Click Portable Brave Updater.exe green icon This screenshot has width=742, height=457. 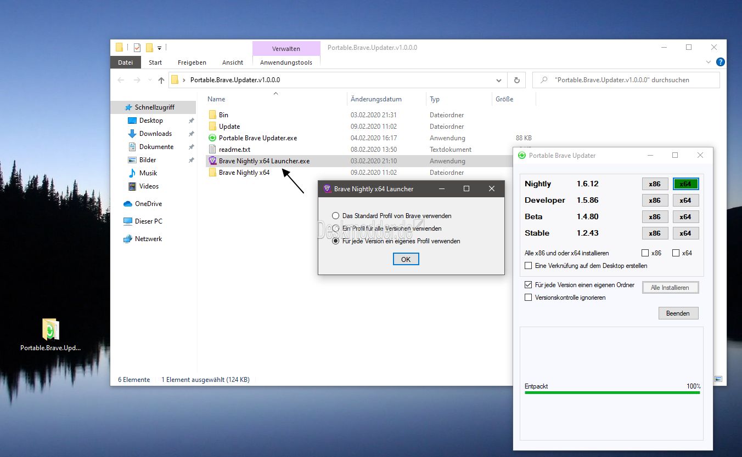[213, 138]
